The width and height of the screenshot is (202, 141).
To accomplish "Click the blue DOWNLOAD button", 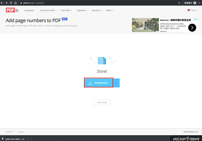I will coord(99,83).
